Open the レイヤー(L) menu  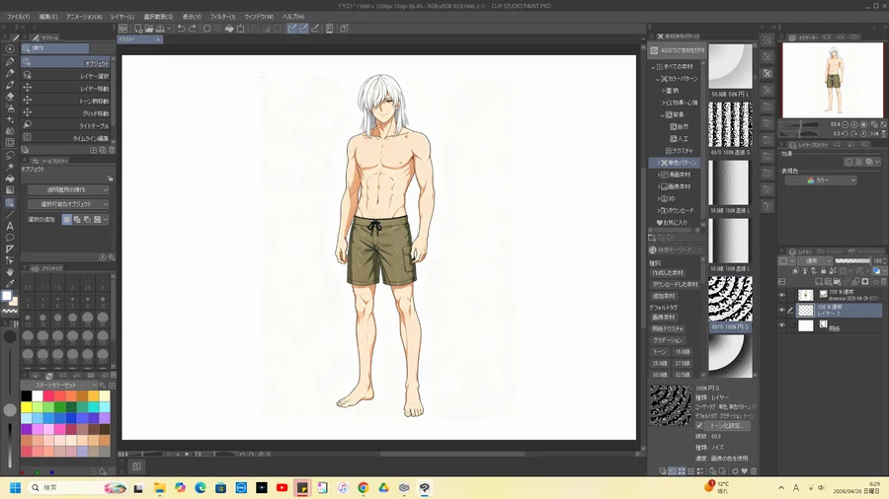coord(121,17)
